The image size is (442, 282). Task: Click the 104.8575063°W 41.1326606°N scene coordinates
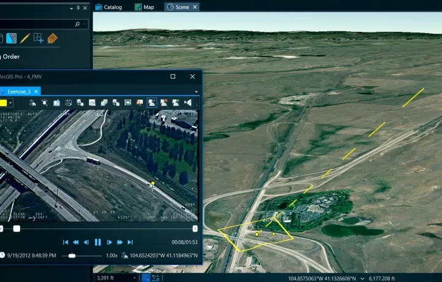click(322, 278)
